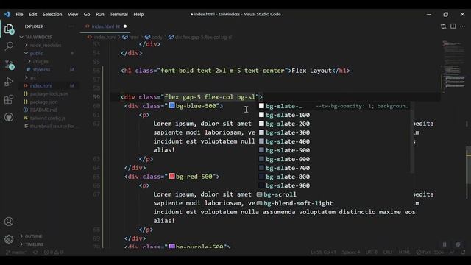Open the Run and Debug view
The image size is (471, 265).
9,82
